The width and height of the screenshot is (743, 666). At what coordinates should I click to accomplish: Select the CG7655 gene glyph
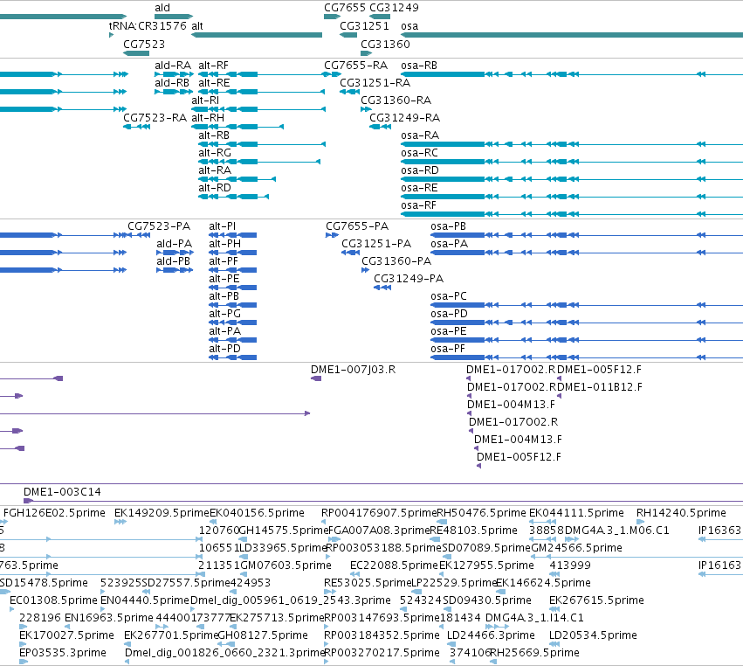pos(332,17)
